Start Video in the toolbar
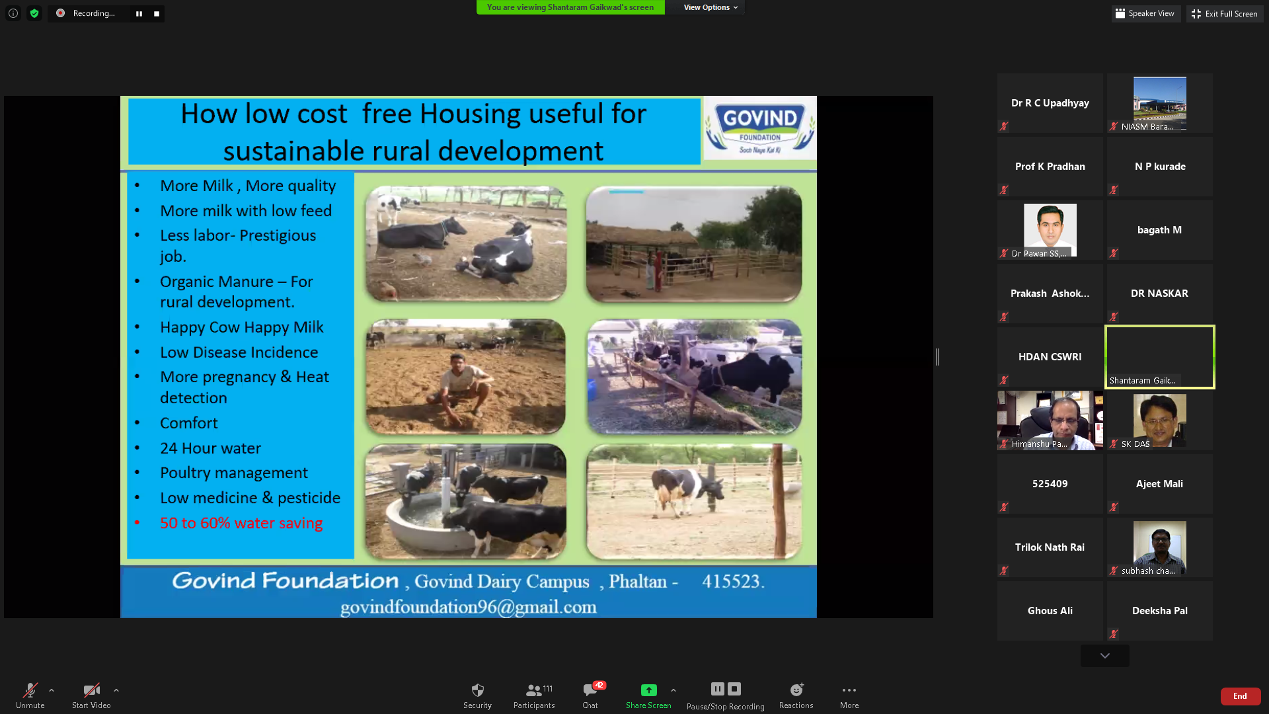The height and width of the screenshot is (714, 1269). 91,690
